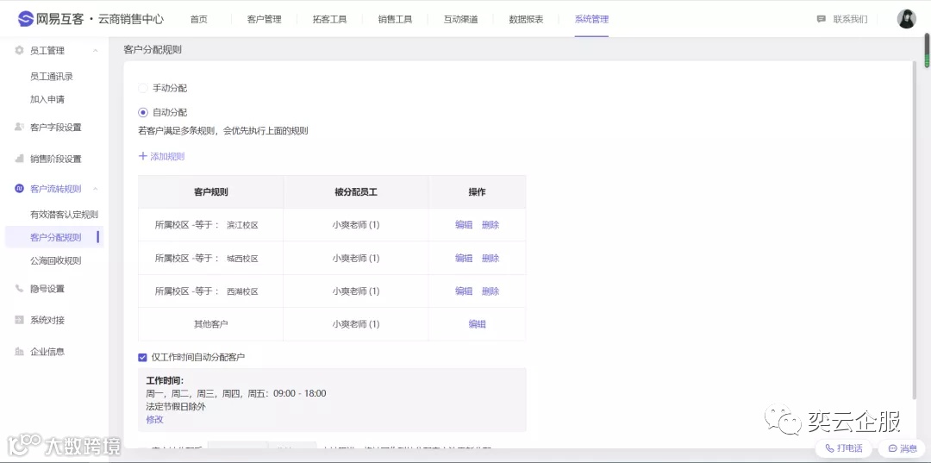Open the 首页 top navigation tab
This screenshot has width=931, height=463.
tap(199, 19)
